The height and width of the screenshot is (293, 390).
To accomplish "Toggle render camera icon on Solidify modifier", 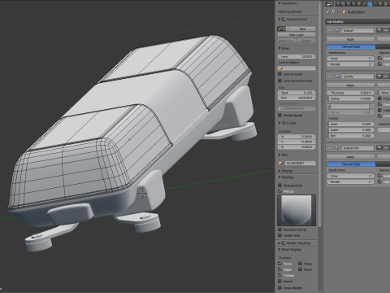I will point(379,77).
